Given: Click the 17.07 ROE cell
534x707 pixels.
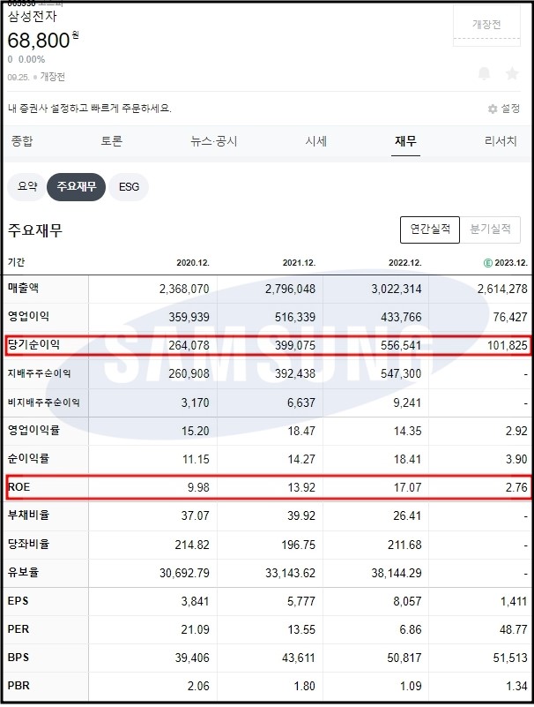Looking at the screenshot, I should click(408, 487).
